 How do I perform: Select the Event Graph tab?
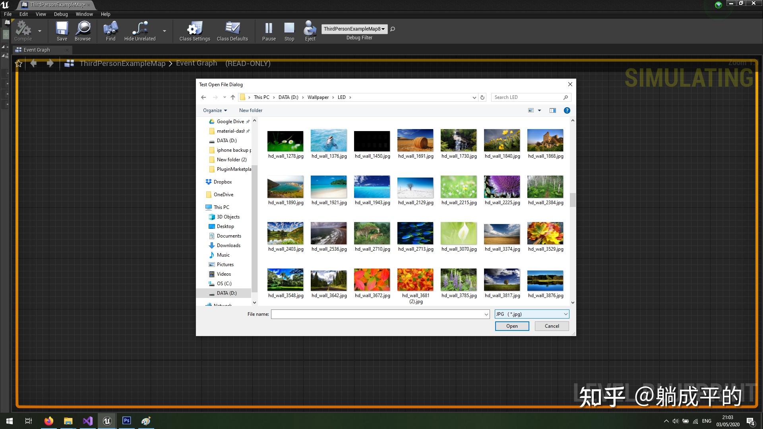[x=37, y=50]
